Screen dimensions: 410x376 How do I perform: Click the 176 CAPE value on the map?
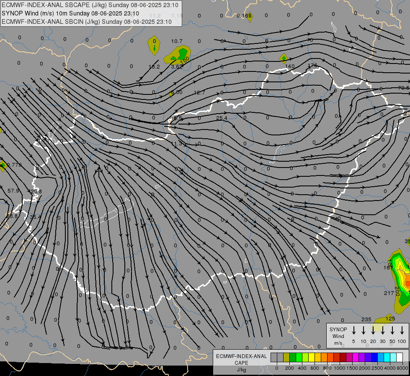pos(312,66)
